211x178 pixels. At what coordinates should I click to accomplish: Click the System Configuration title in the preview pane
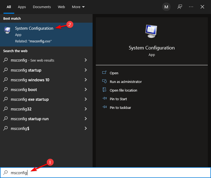pyautogui.click(x=152, y=48)
